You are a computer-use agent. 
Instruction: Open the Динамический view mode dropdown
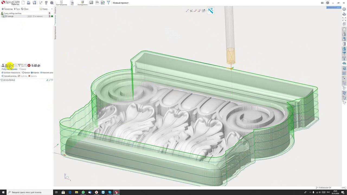coord(333,7)
